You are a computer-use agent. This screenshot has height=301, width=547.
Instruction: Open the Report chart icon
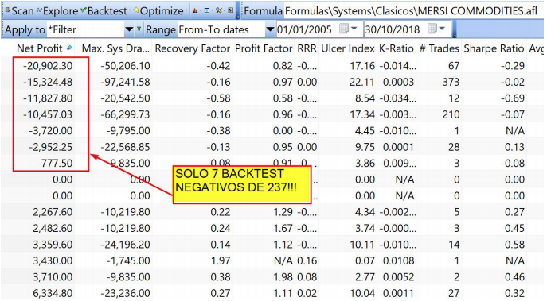195,10
